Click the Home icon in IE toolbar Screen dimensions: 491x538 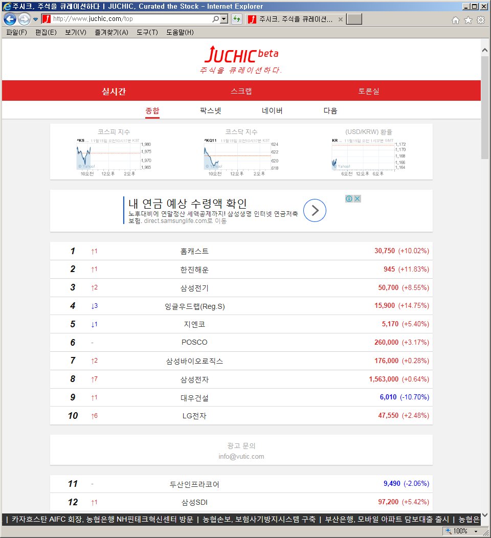[456, 20]
